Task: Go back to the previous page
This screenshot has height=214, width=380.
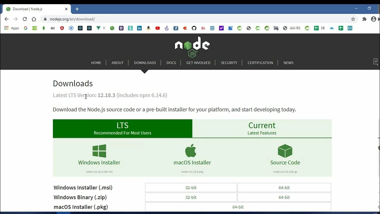Action: click(x=7, y=19)
